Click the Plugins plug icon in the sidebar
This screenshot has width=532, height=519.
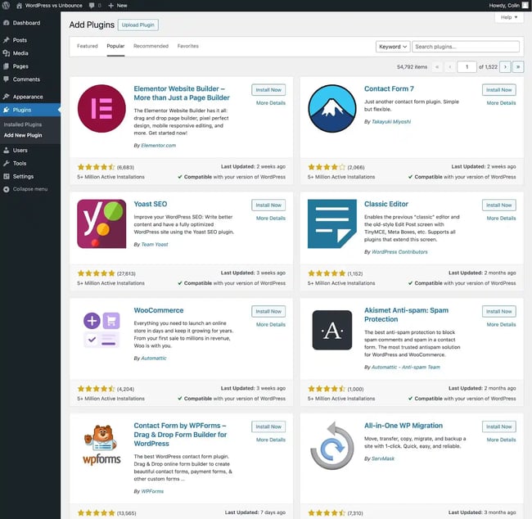coord(6,110)
